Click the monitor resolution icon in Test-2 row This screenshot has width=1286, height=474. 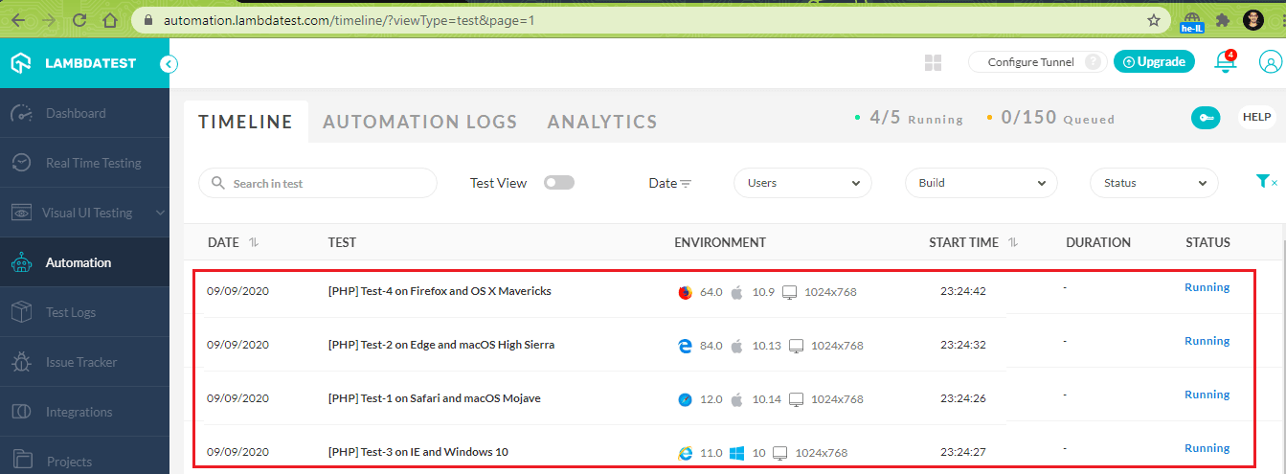tap(797, 346)
